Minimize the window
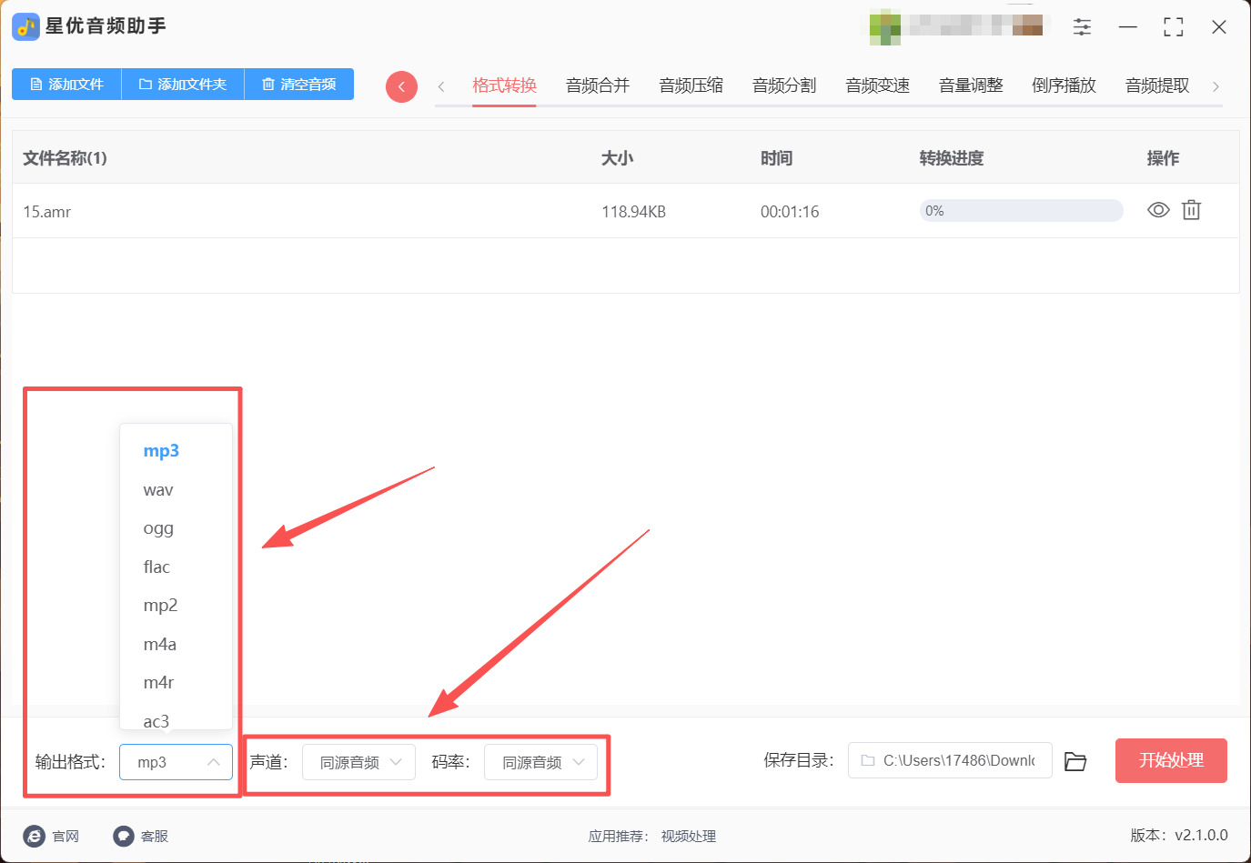 (1128, 27)
